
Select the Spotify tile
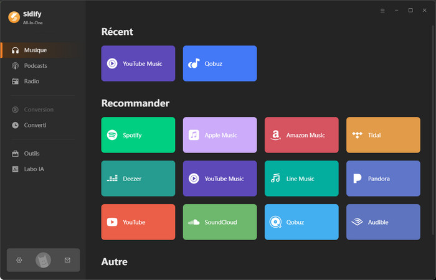click(x=138, y=135)
